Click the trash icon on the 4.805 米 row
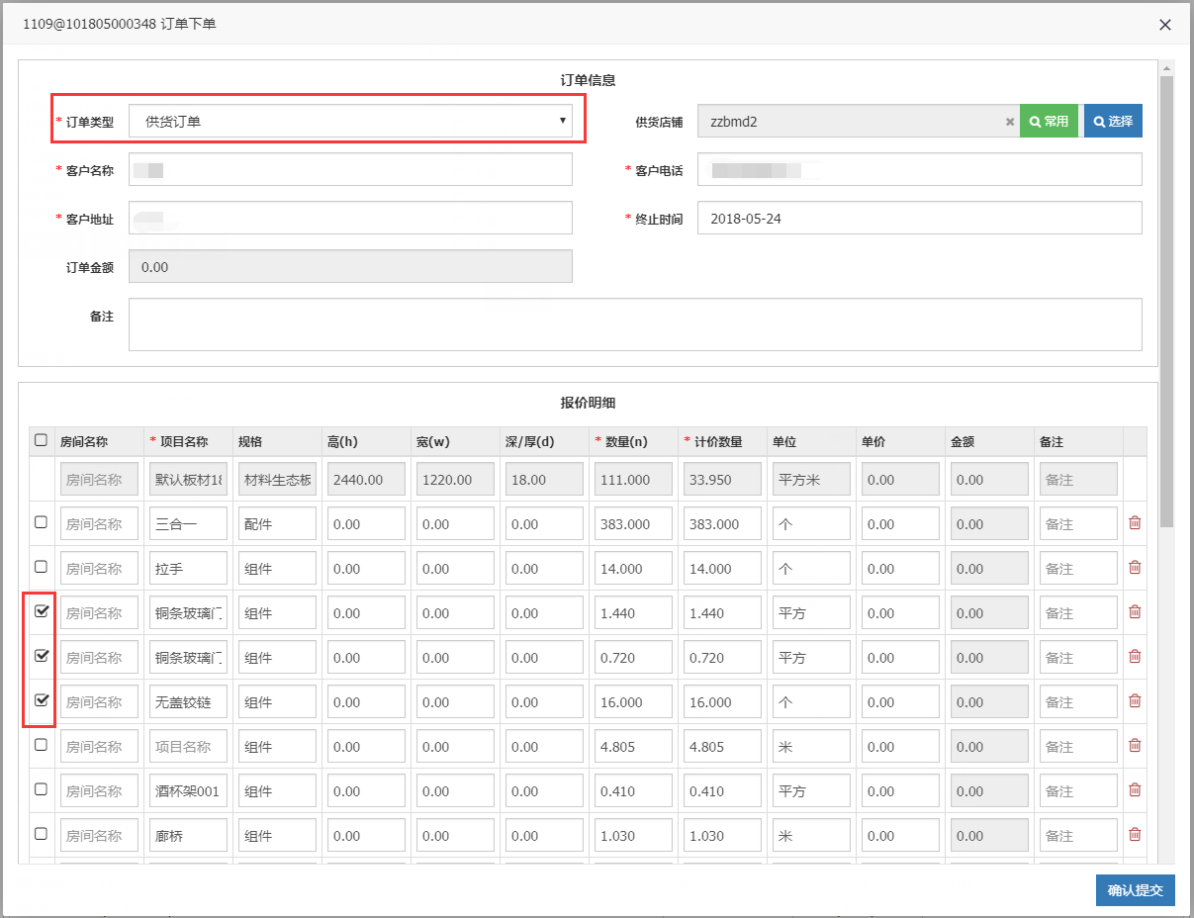This screenshot has width=1194, height=918. pyautogui.click(x=1135, y=745)
